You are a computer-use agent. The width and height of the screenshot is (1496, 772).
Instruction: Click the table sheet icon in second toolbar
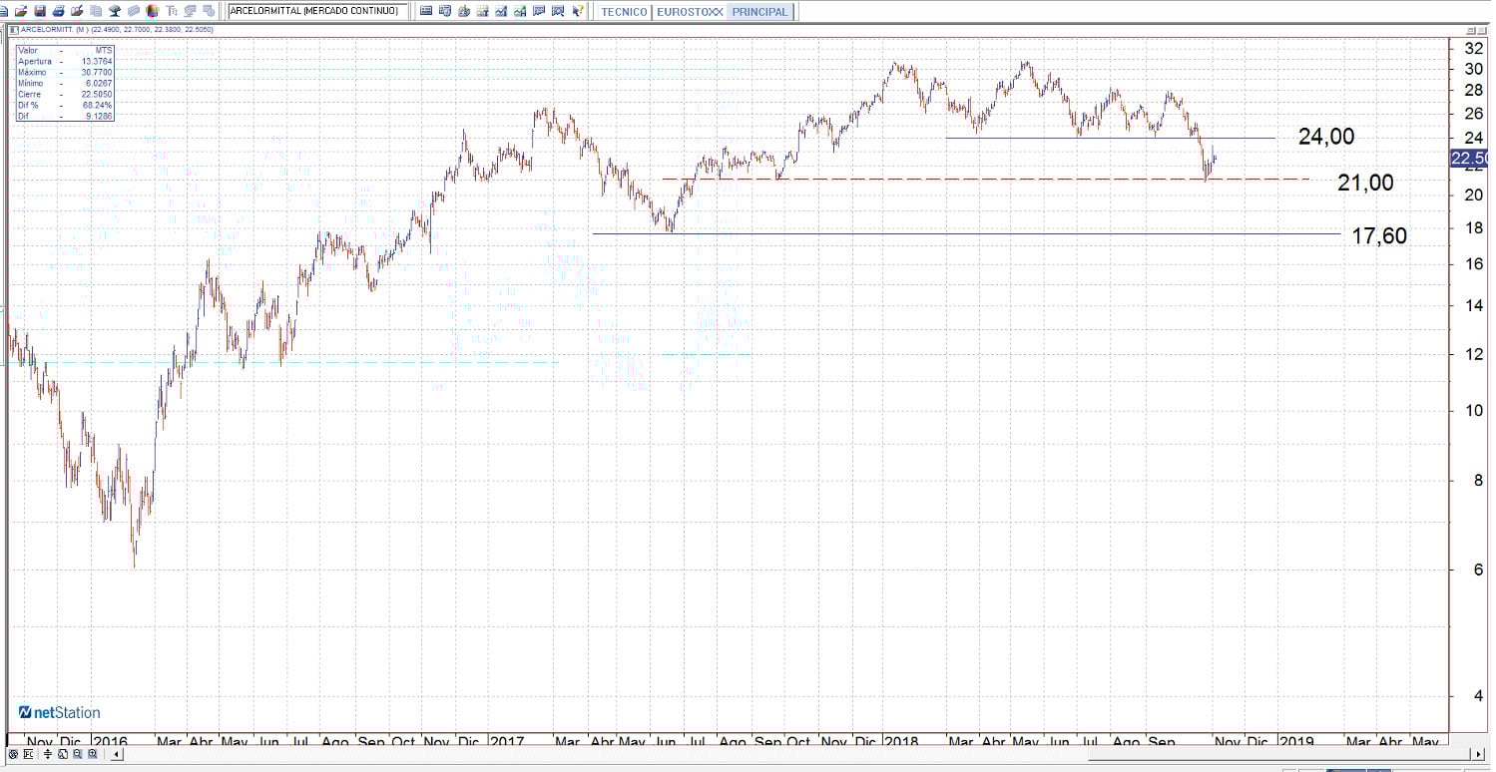click(445, 11)
